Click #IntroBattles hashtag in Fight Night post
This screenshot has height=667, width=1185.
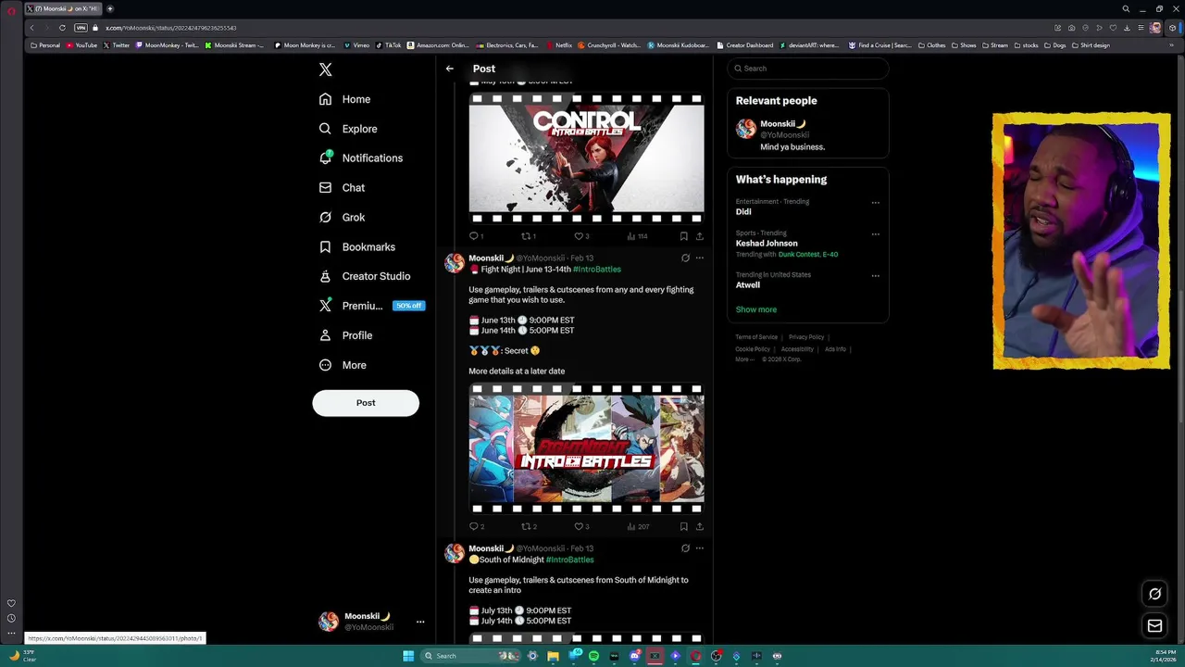[597, 270]
